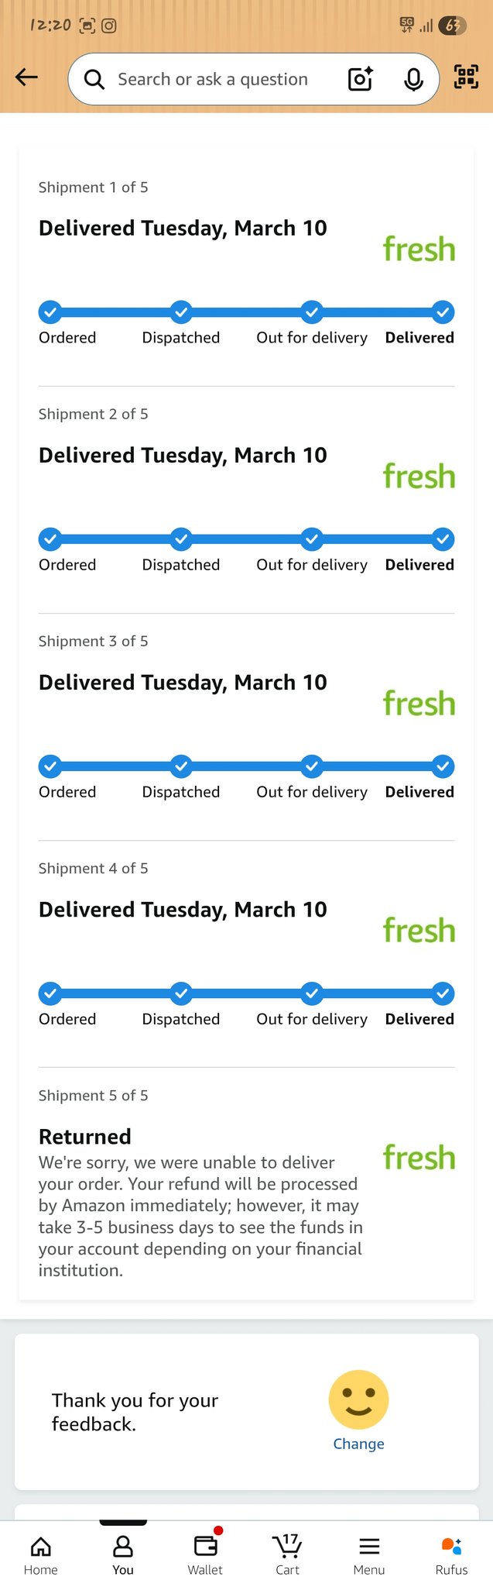Image resolution: width=493 pixels, height=1587 pixels.
Task: Tap the back arrow icon
Action: click(26, 77)
